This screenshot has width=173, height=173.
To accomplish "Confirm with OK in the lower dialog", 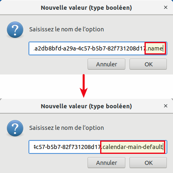I will [x=148, y=163].
